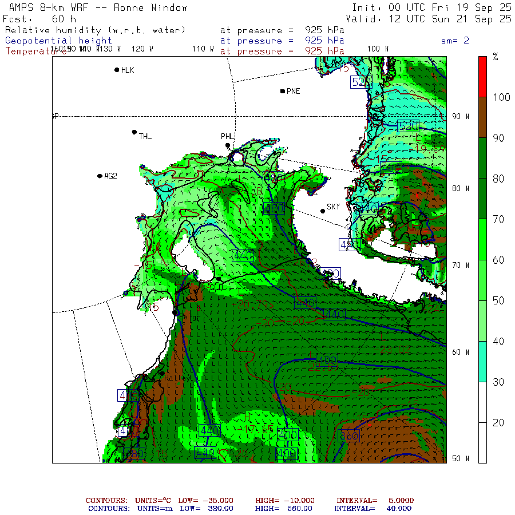Screen dimensions: 515x515
Task: Select the AG2 station marker
Action: click(100, 176)
